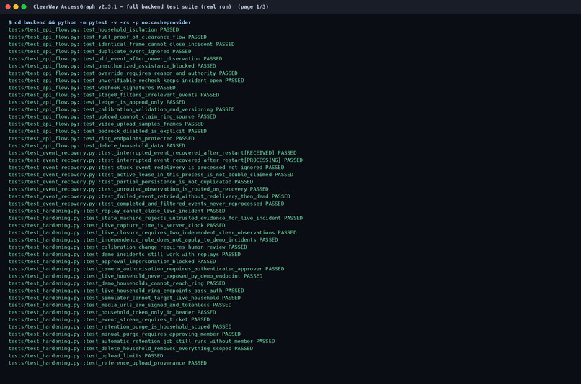Select the test_full_proof_of_clearance_flow line
The image size is (581, 384).
[108, 37]
